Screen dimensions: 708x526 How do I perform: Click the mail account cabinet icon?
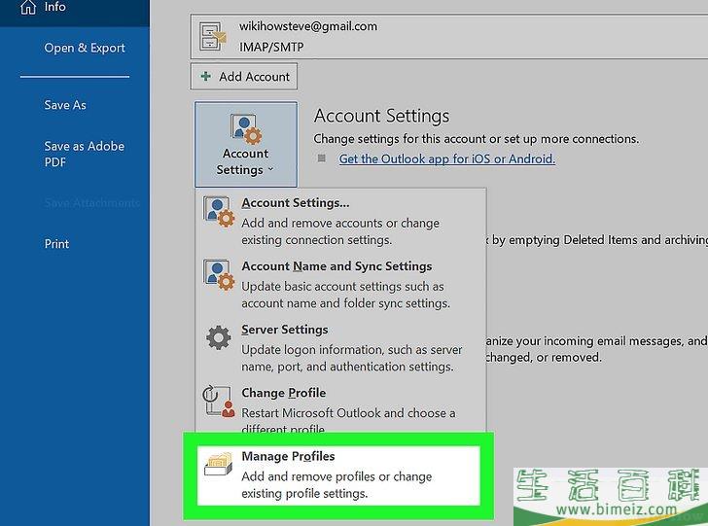[212, 36]
